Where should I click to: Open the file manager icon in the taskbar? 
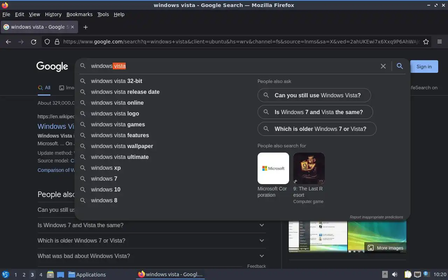50,274
